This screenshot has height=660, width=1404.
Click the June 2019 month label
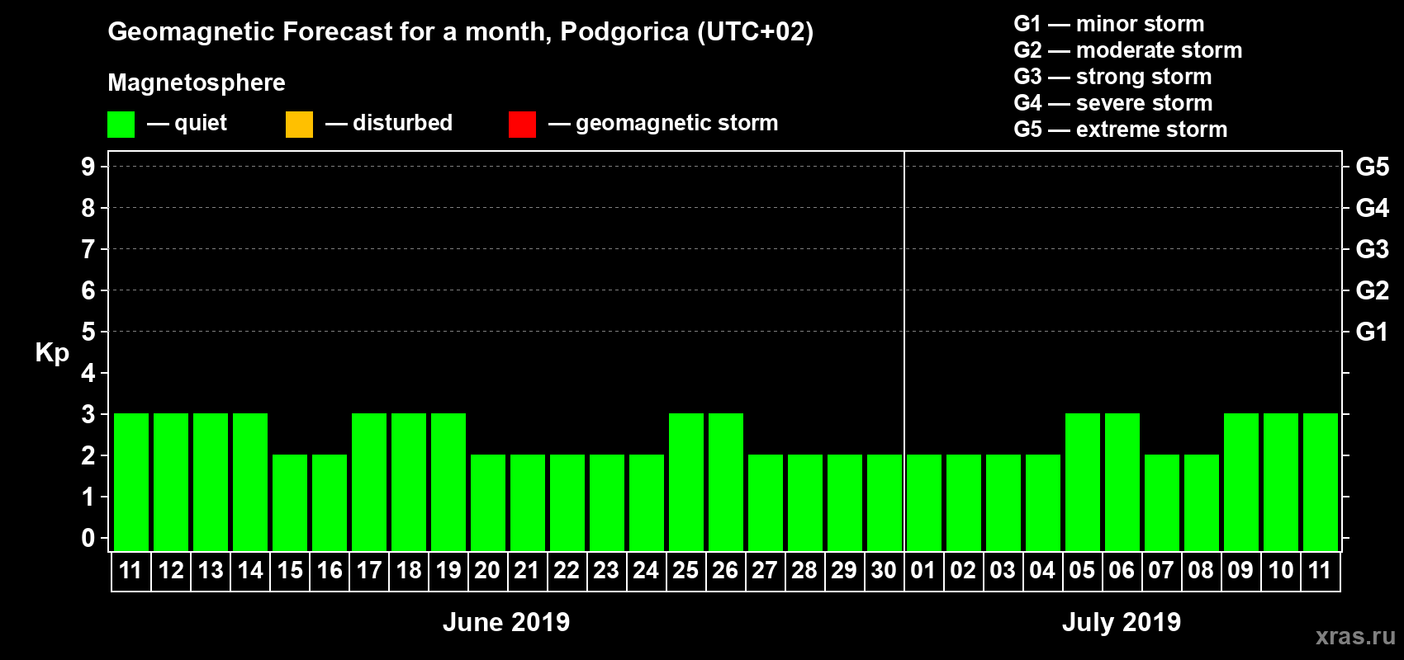click(506, 622)
